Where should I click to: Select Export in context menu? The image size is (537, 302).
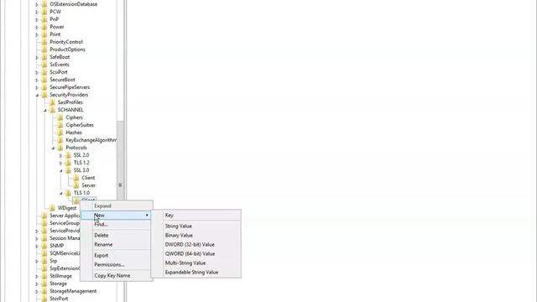tap(117, 255)
